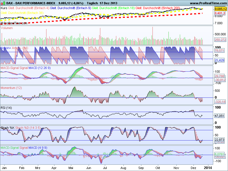The height and width of the screenshot is (171, 228).
Task: Click the Momentum (12) label
Action: pyautogui.click(x=11, y=88)
